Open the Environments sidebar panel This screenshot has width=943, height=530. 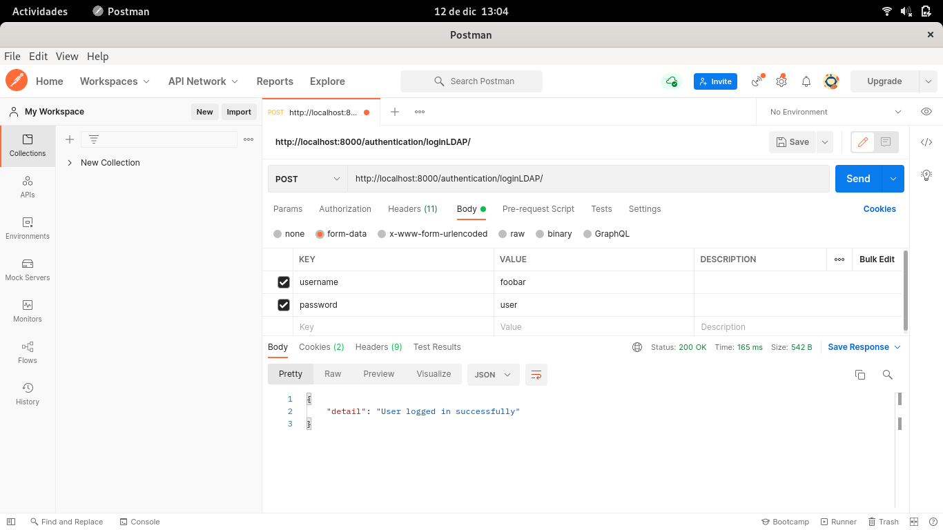pyautogui.click(x=28, y=228)
